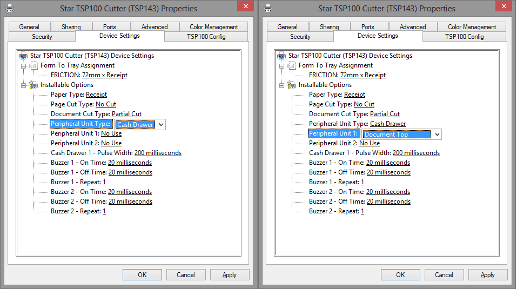Screen dimensions: 517x289
Task: Click Form To Tray Assignment icon, left window
Action: (33, 65)
